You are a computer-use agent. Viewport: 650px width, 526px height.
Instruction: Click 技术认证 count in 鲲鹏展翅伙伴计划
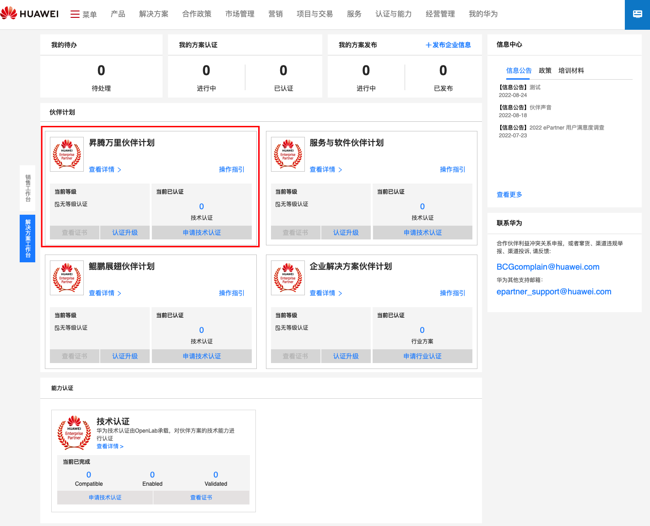(x=201, y=330)
